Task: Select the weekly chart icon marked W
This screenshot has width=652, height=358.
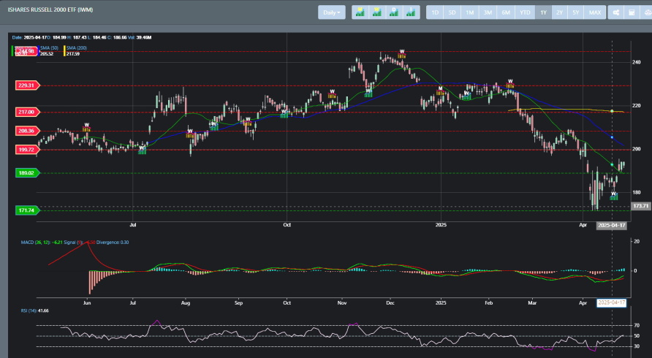Action: point(377,12)
